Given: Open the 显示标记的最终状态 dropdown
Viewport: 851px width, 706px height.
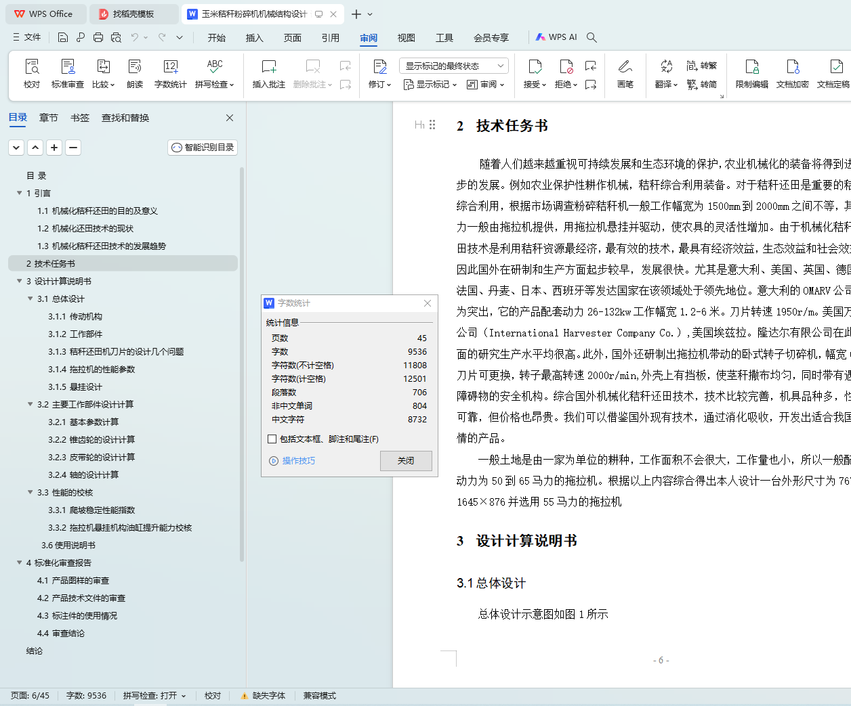Looking at the screenshot, I should coord(453,66).
